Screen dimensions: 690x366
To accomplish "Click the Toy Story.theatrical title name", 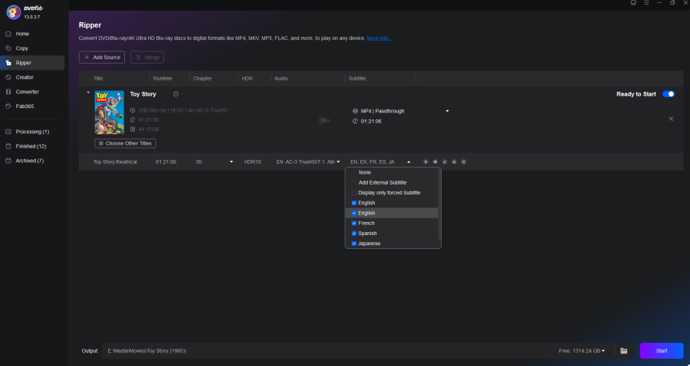I will click(115, 162).
